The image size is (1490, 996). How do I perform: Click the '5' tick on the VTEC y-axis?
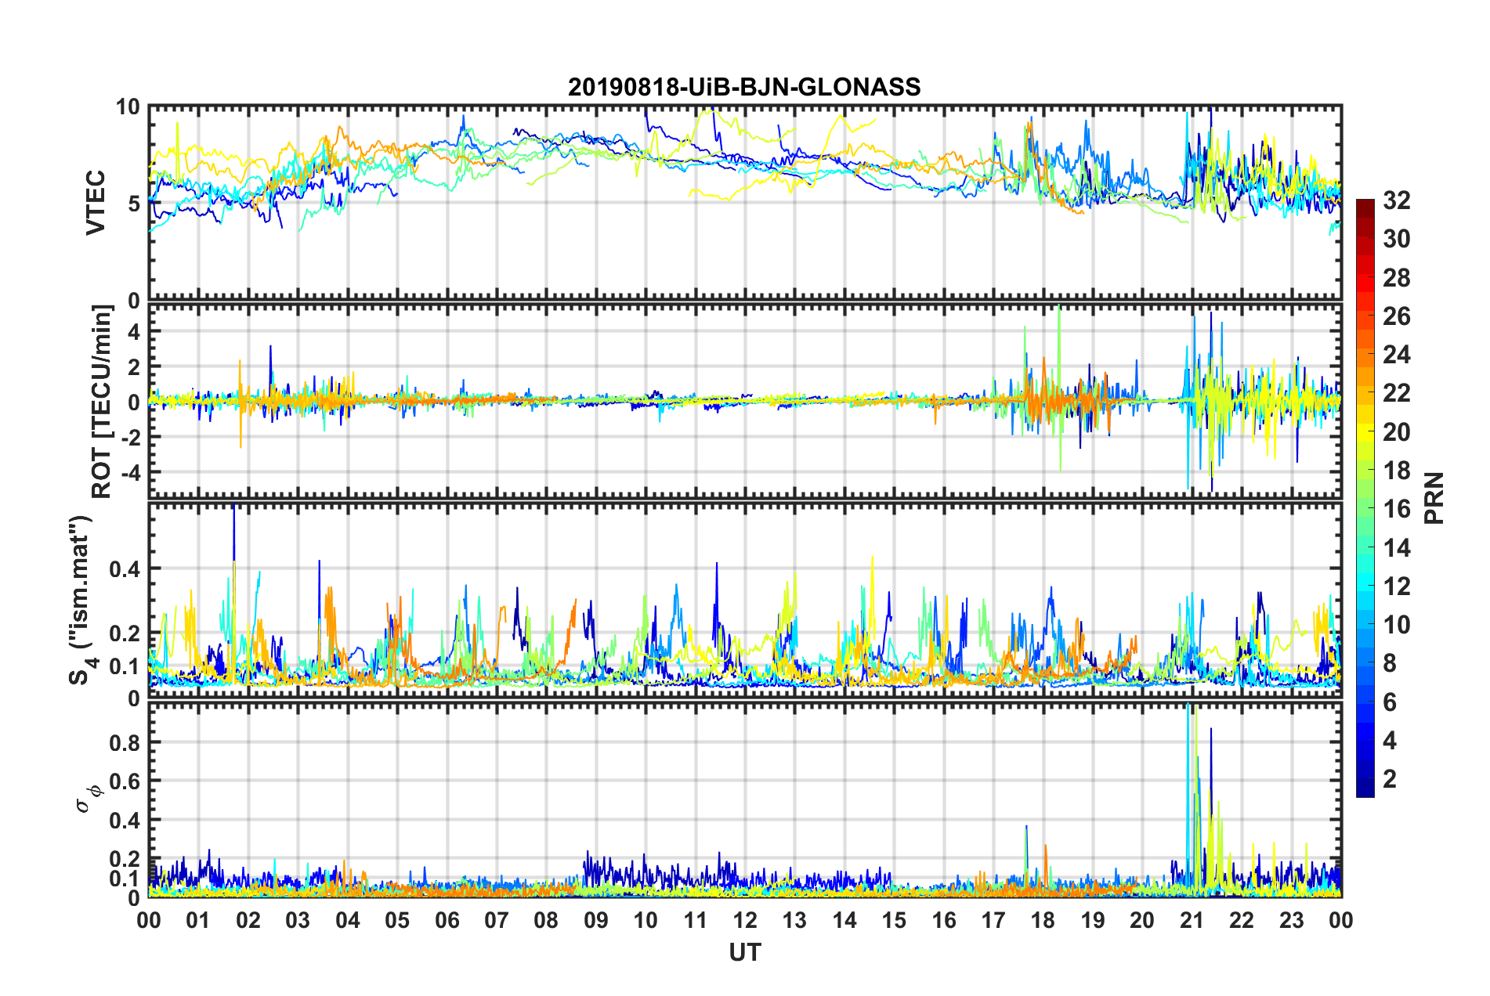pos(134,204)
